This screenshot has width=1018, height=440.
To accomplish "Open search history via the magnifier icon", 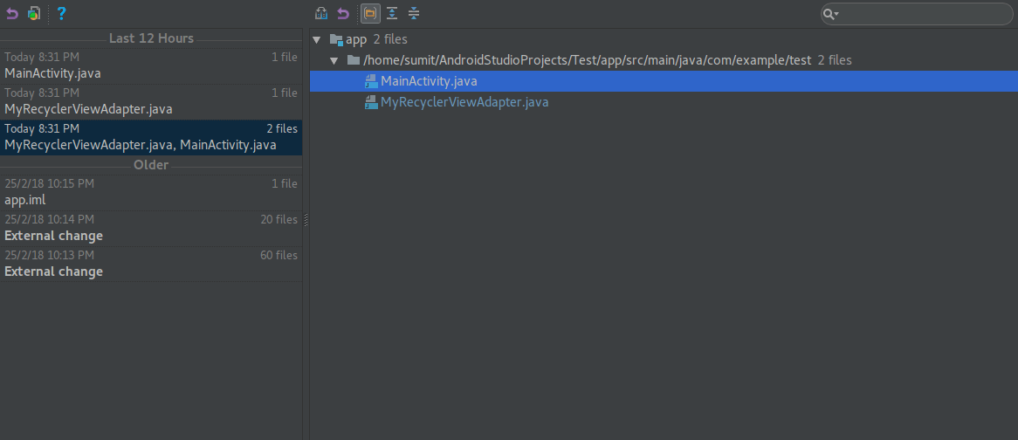I will click(830, 14).
